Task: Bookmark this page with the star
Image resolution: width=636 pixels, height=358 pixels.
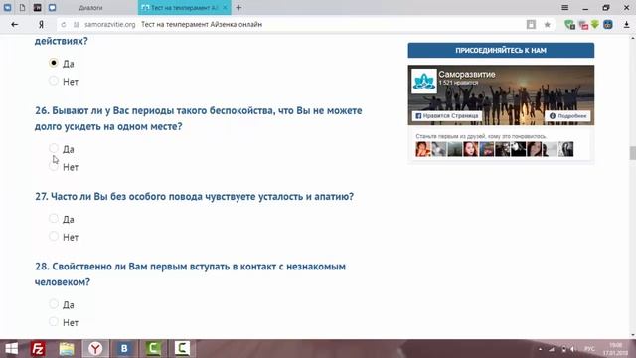Action: 548,24
